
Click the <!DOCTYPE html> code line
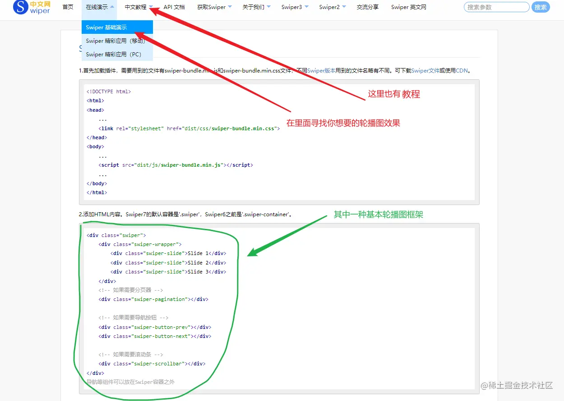point(109,91)
